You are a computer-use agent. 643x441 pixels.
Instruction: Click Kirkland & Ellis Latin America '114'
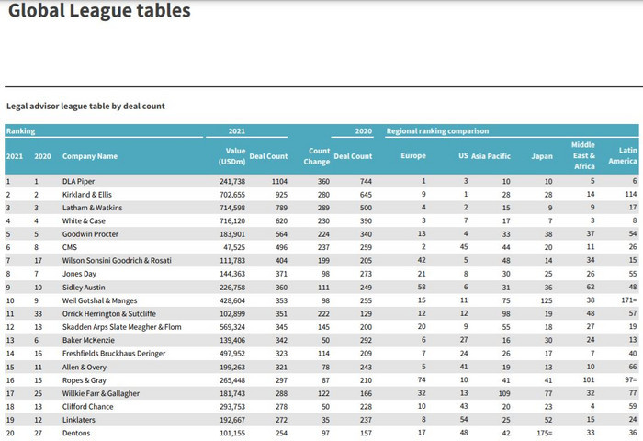pos(631,194)
